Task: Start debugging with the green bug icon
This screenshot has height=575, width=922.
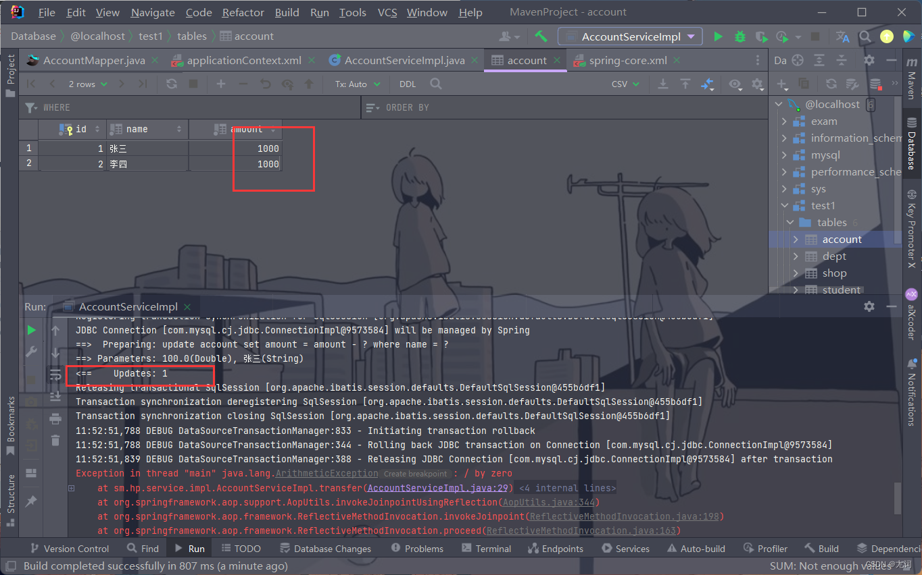Action: tap(740, 36)
